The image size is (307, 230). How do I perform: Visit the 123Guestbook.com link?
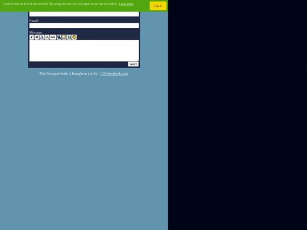pos(114,74)
